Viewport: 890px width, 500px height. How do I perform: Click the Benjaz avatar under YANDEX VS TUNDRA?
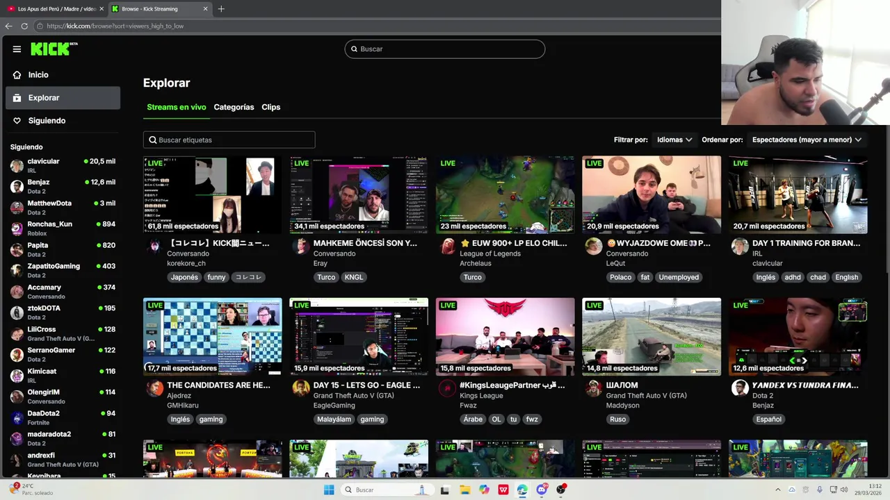(x=740, y=388)
